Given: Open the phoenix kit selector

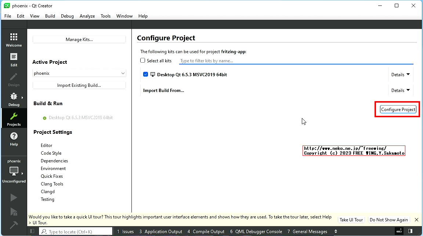Looking at the screenshot, I should 14,172.
